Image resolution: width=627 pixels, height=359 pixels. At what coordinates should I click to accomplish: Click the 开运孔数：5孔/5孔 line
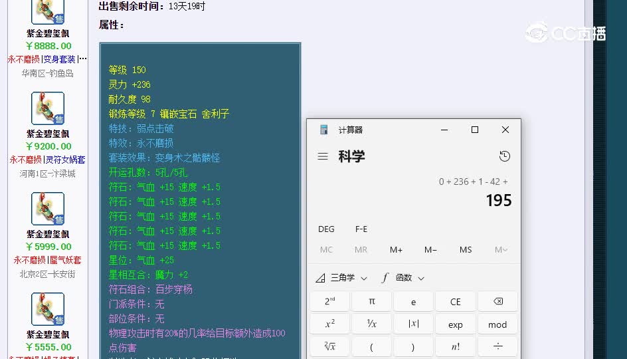pos(148,172)
